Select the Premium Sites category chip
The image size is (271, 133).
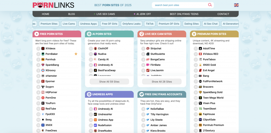(x=49, y=24)
